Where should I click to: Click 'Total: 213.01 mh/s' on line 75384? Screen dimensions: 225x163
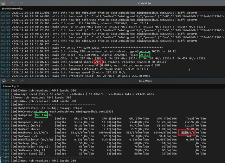[x=139, y=94]
